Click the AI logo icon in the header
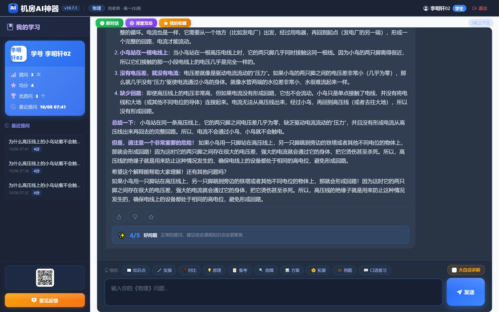499x312 pixels. coord(13,8)
